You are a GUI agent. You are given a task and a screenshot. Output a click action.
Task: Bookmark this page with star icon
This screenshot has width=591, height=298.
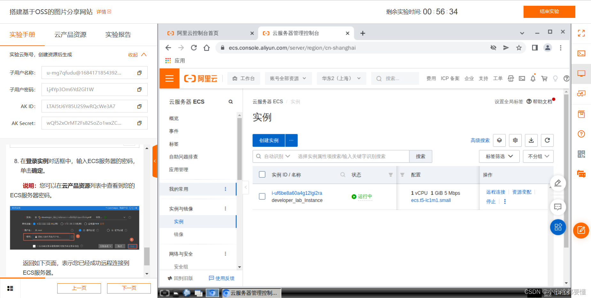coord(519,48)
